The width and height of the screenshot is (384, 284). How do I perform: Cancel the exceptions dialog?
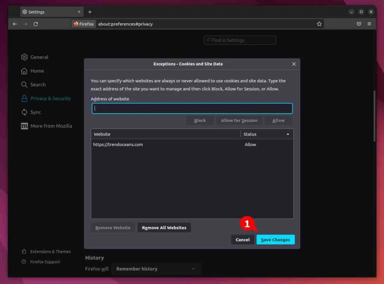[243, 240]
